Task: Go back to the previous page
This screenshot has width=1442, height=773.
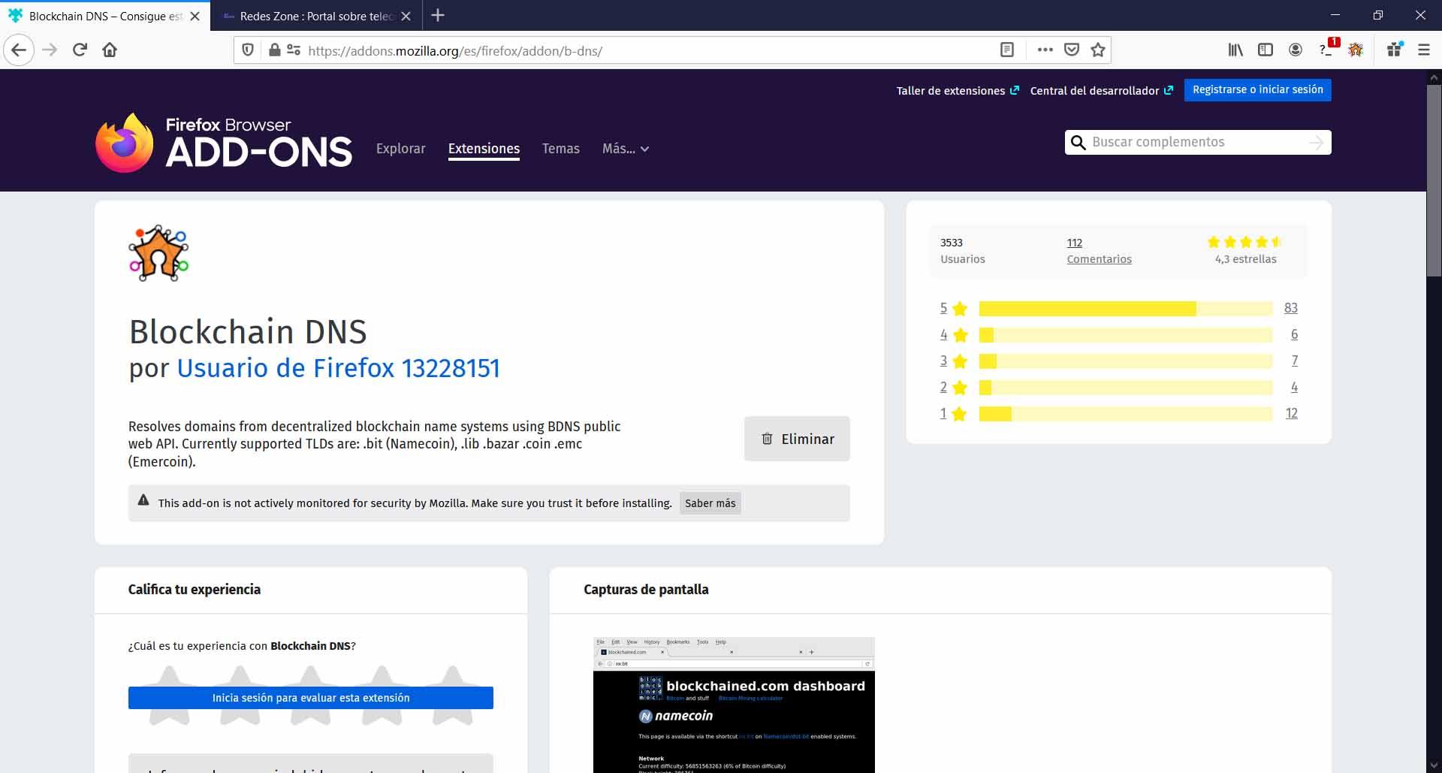Action: [x=19, y=50]
